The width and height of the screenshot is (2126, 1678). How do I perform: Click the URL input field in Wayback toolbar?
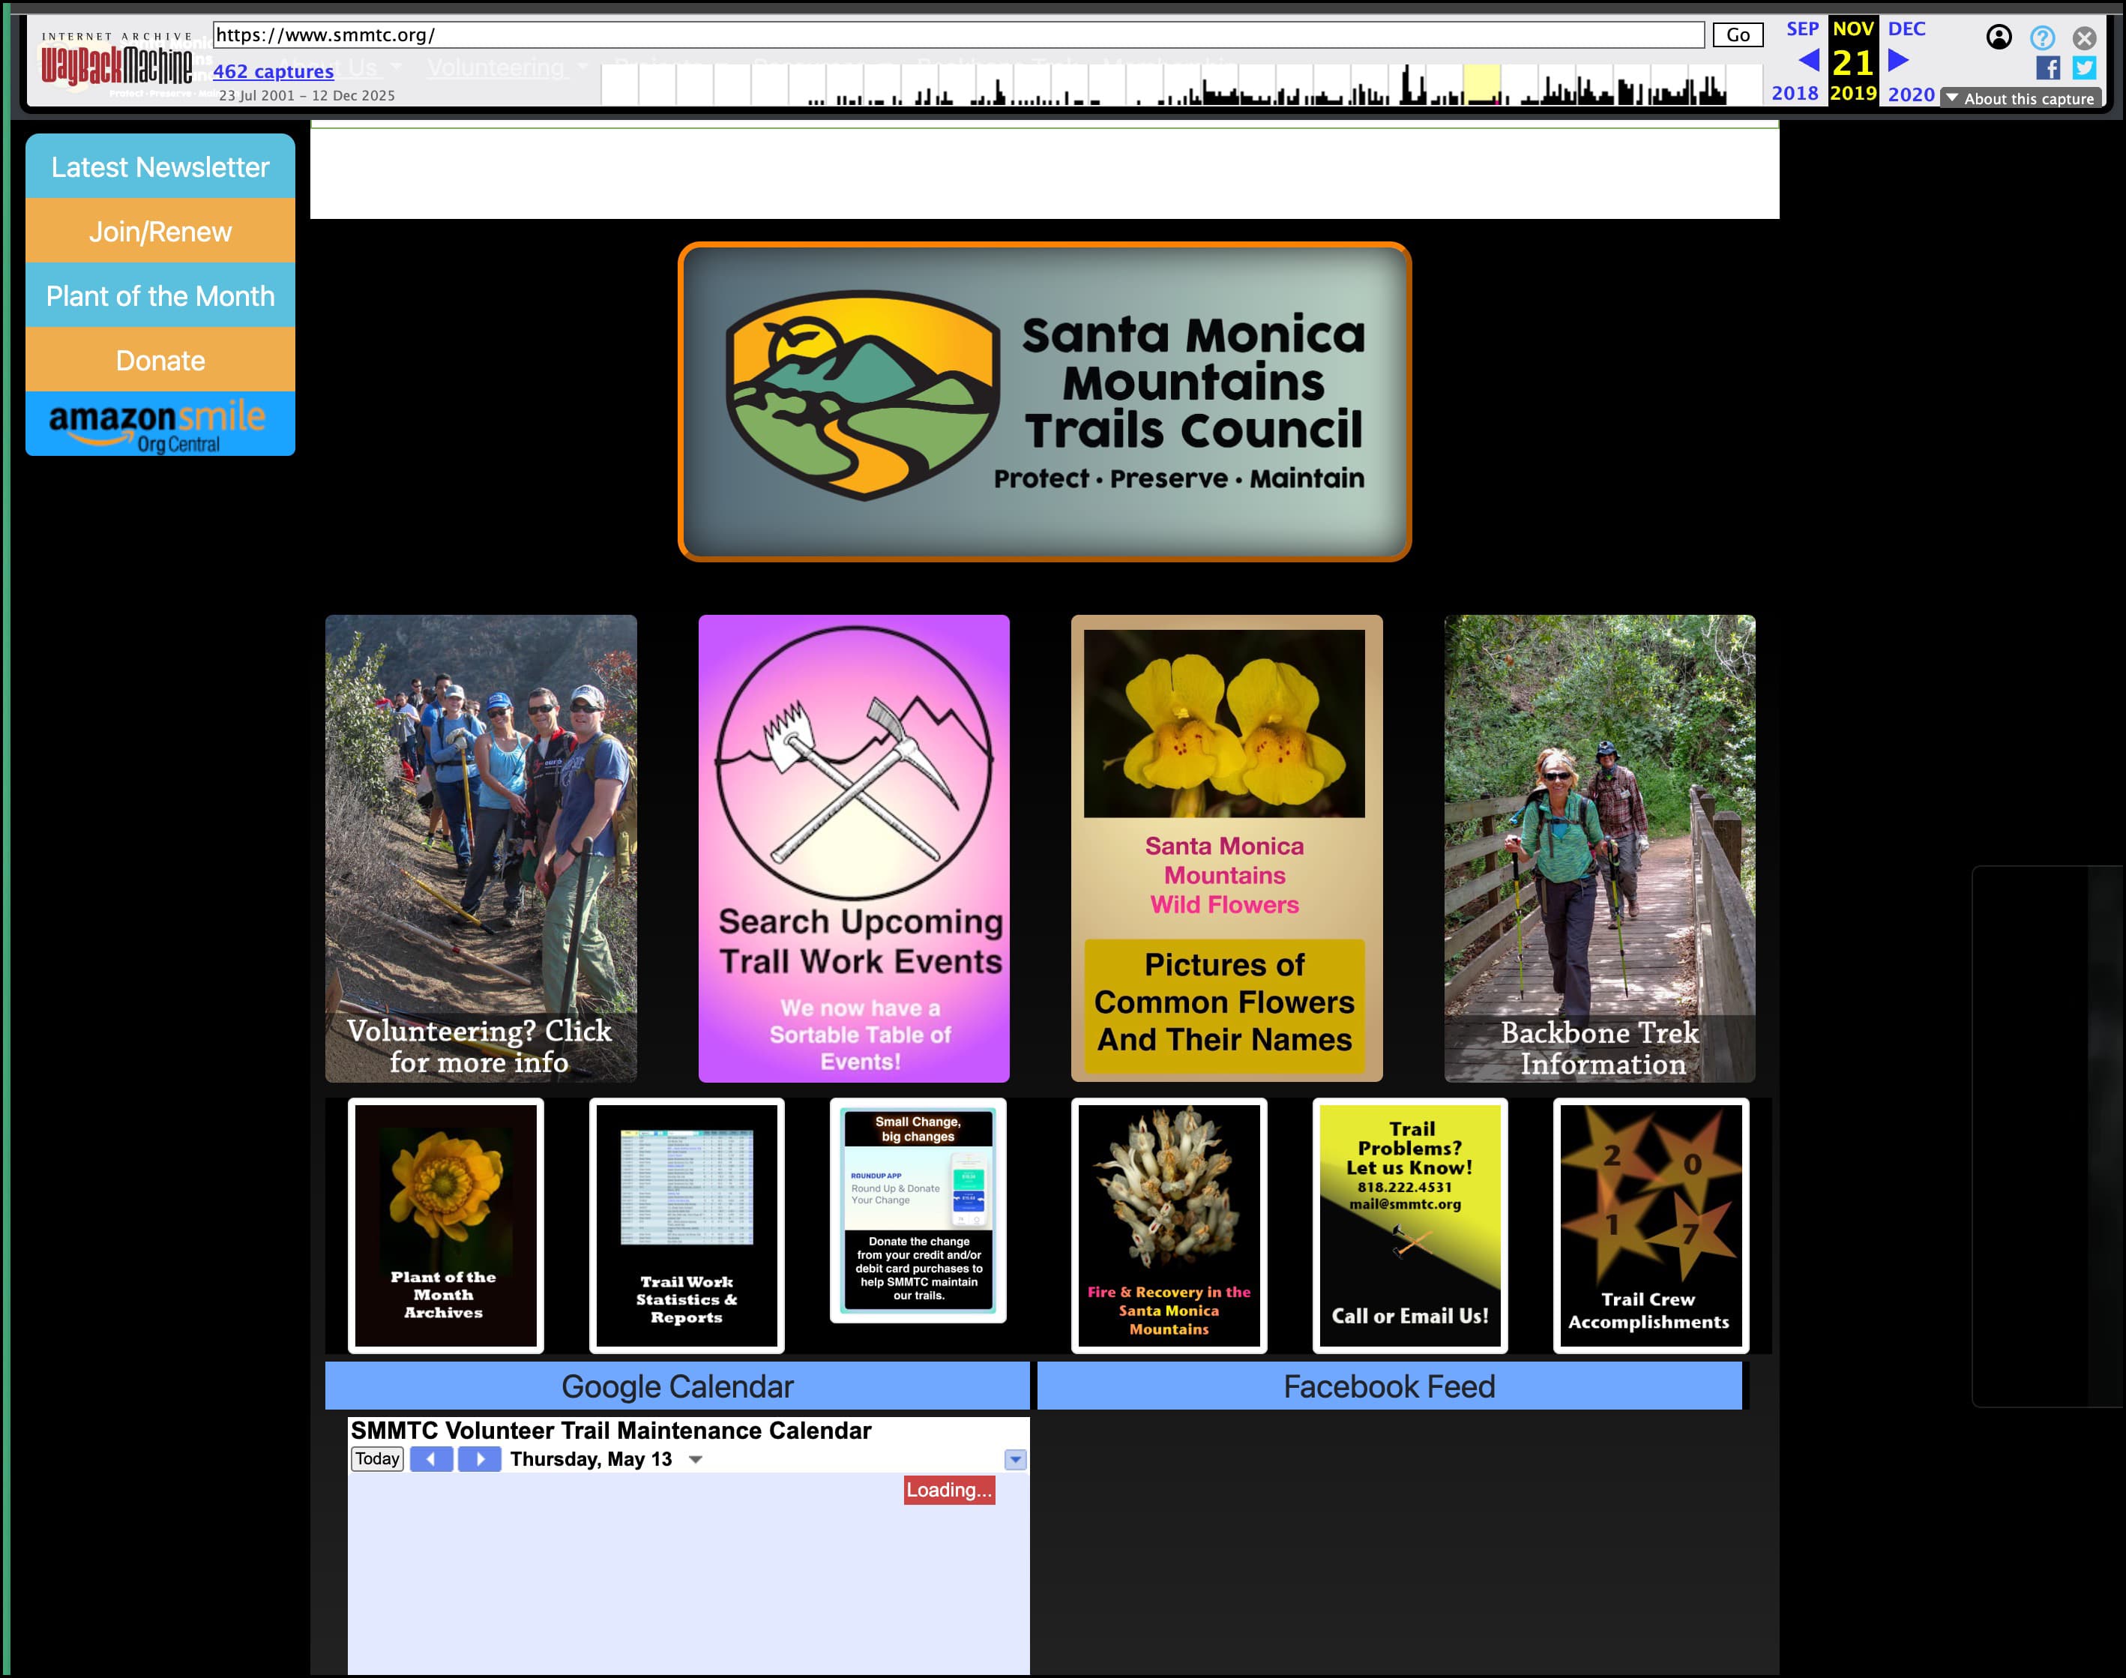tap(957, 35)
